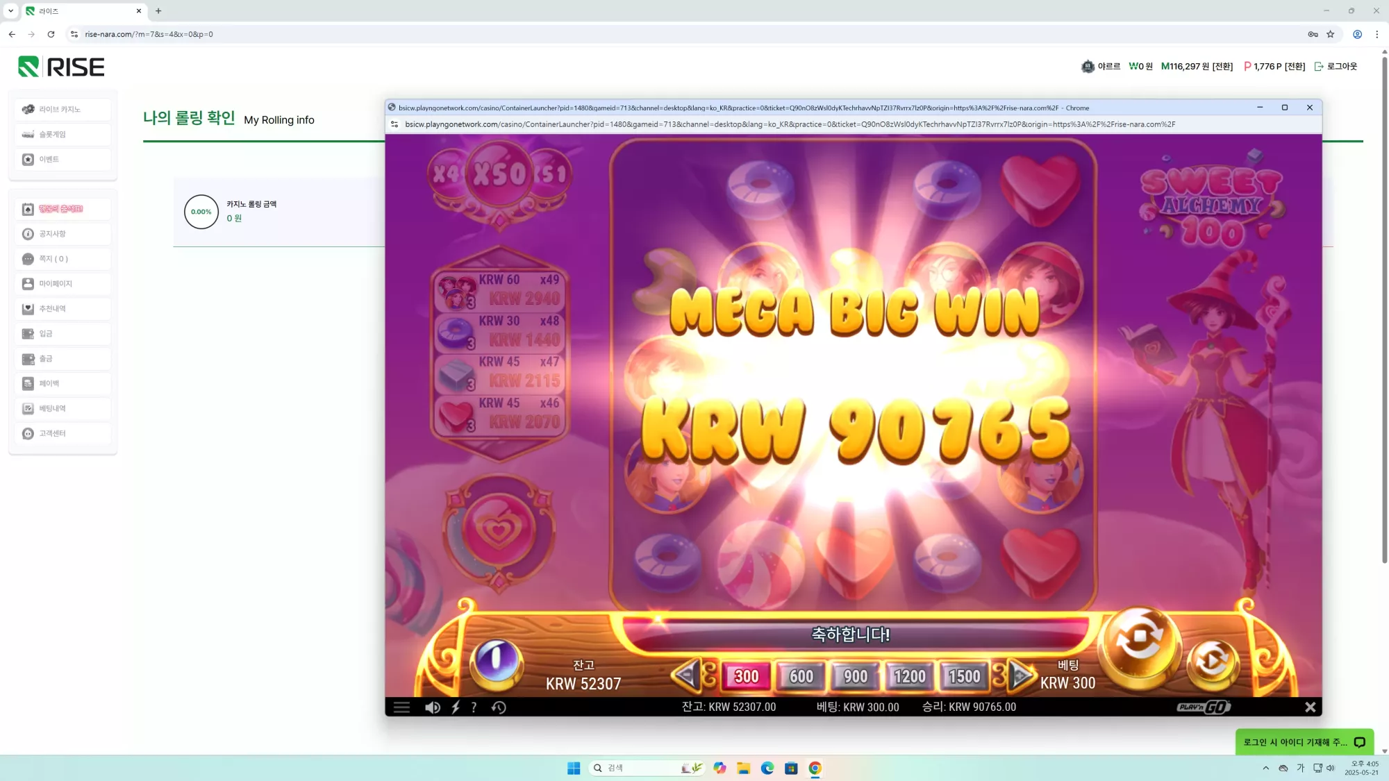Bookmark this page with star
Viewport: 1389px width, 781px height.
tap(1331, 34)
